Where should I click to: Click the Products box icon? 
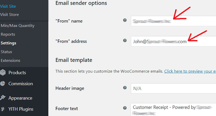(x=3, y=73)
